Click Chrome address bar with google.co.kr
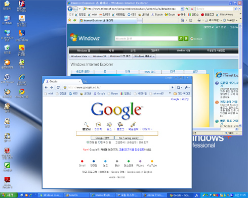The width and height of the screenshot is (248, 198). [118, 87]
